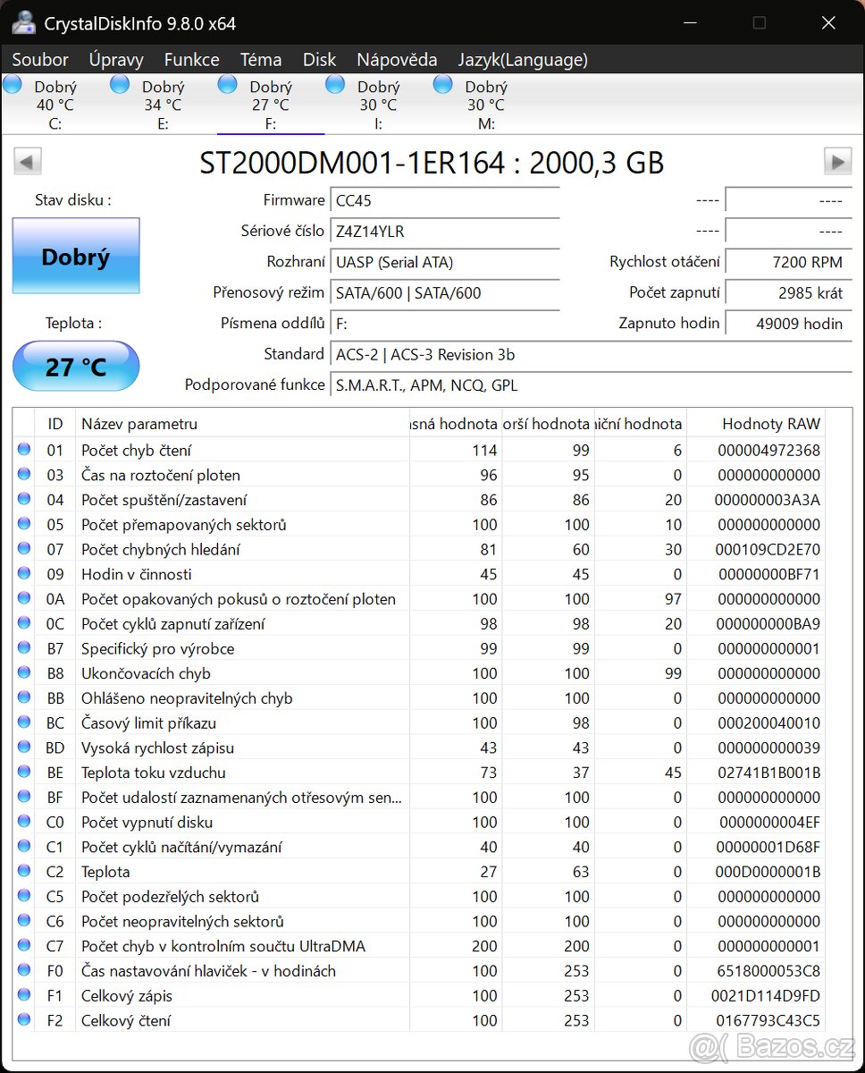This screenshot has height=1073, width=865.
Task: Click the status dot beside attribute 05 Počet přemapovaných sektorů
Action: pyautogui.click(x=23, y=524)
